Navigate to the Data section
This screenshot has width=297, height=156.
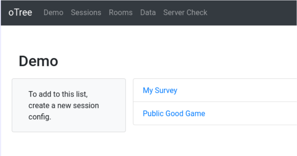[148, 12]
